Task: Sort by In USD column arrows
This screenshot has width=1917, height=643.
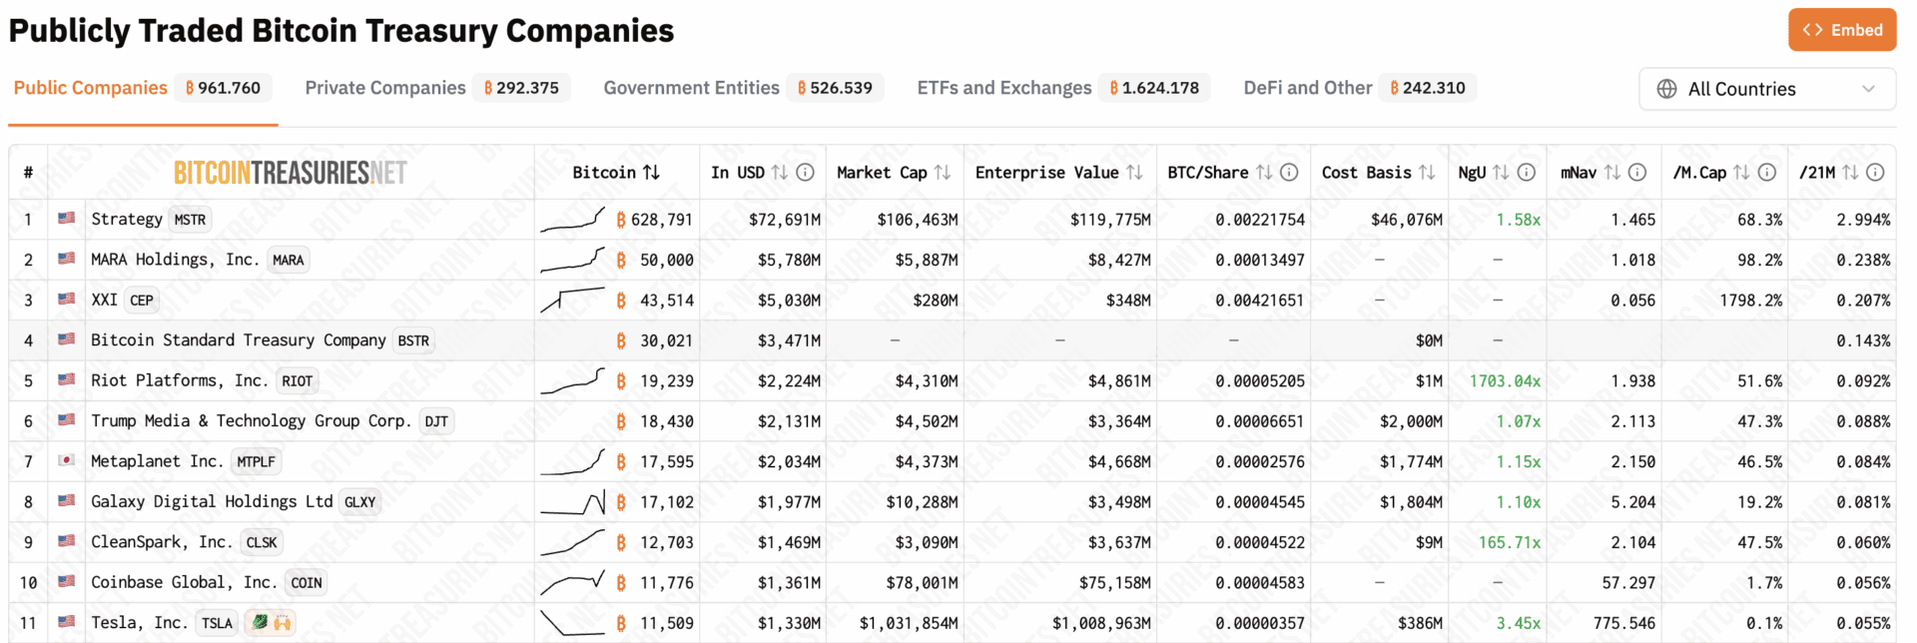Action: point(780,173)
